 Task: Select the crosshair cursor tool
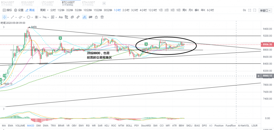(4, 17)
